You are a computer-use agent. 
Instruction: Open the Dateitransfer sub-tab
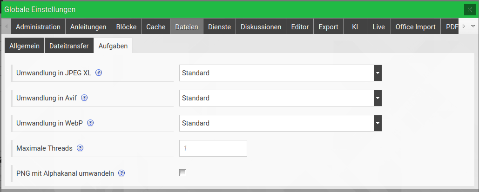pyautogui.click(x=69, y=46)
